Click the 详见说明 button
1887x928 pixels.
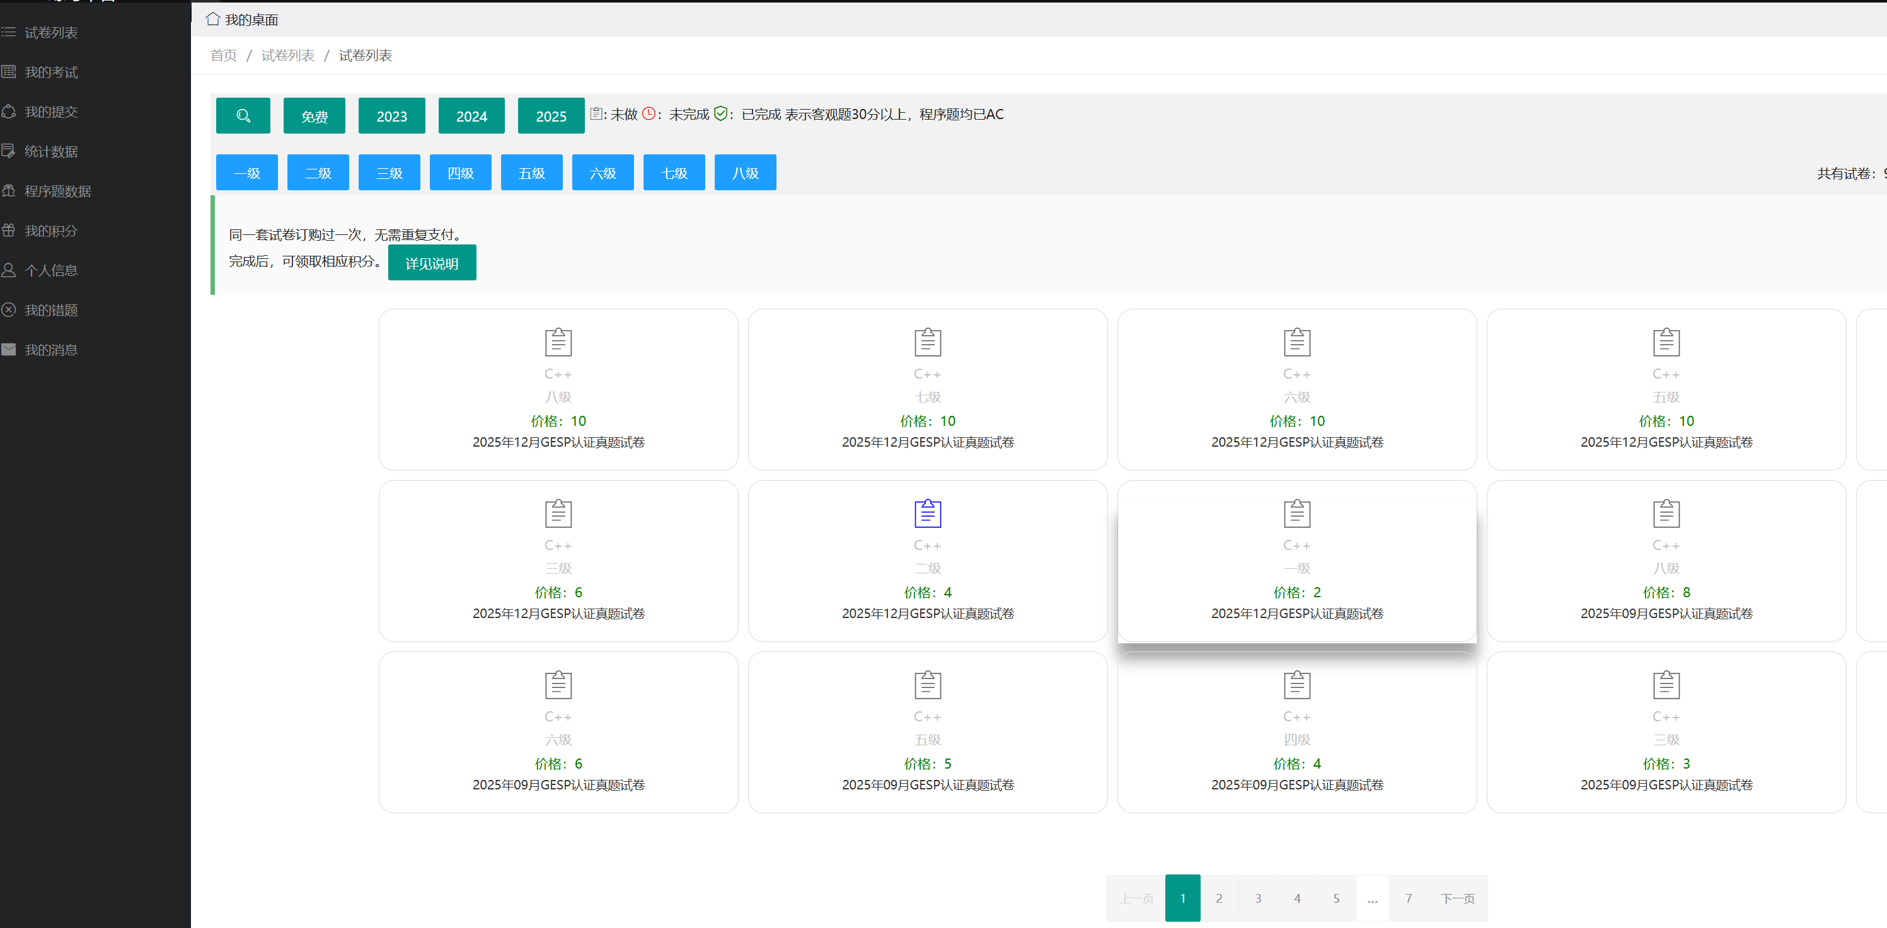[x=432, y=263]
